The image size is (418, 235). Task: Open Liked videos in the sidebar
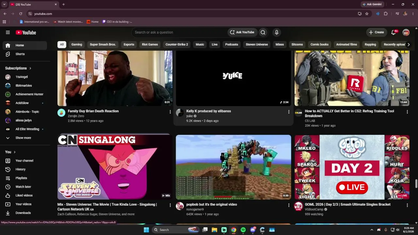25,196
